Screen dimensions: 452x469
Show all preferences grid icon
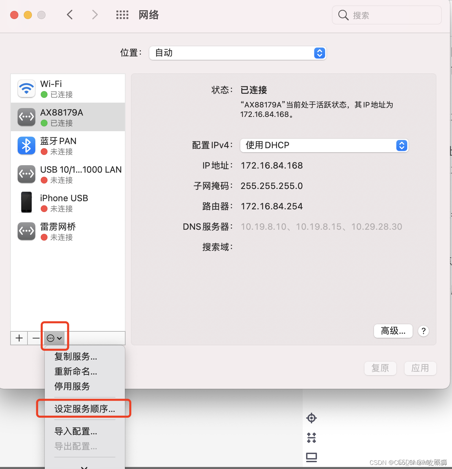tap(122, 15)
